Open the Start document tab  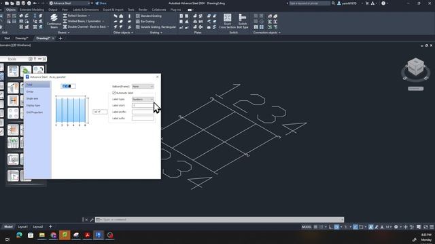(x=7, y=38)
